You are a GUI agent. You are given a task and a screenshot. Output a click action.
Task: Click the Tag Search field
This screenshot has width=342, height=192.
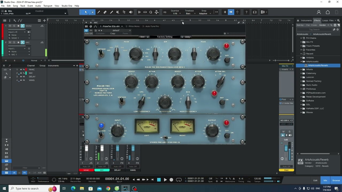[314, 30]
